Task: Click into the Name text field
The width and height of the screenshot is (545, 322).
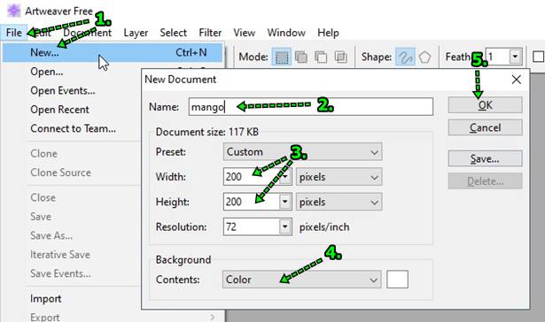Action: click(311, 107)
